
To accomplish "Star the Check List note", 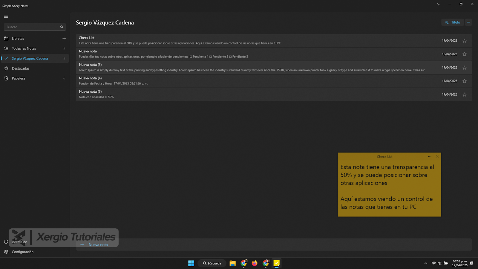I will 464,41.
